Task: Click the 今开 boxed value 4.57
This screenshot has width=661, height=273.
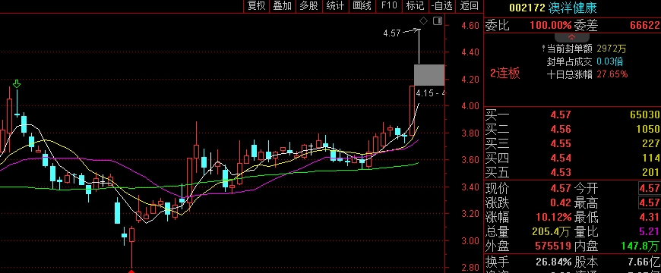Action: [x=649, y=188]
